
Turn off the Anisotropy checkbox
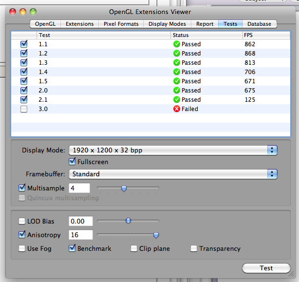[22, 235]
